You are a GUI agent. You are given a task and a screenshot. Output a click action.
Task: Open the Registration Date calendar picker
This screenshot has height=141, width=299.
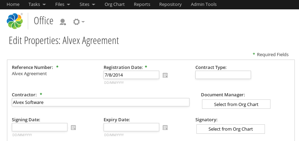point(165,75)
